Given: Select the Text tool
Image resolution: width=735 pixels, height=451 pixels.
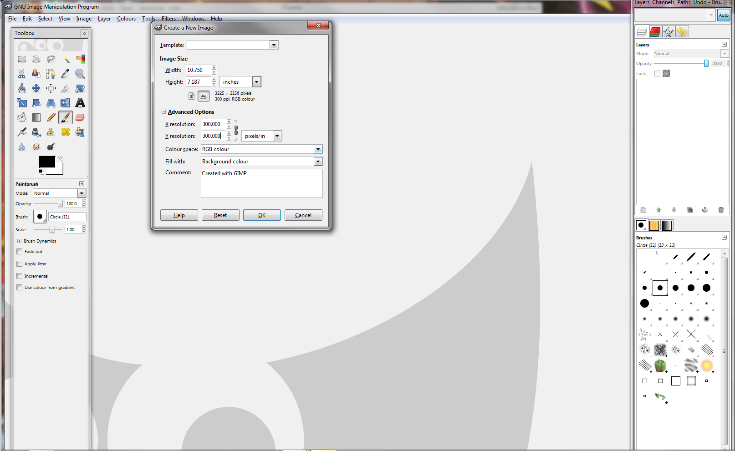Looking at the screenshot, I should click(x=80, y=103).
